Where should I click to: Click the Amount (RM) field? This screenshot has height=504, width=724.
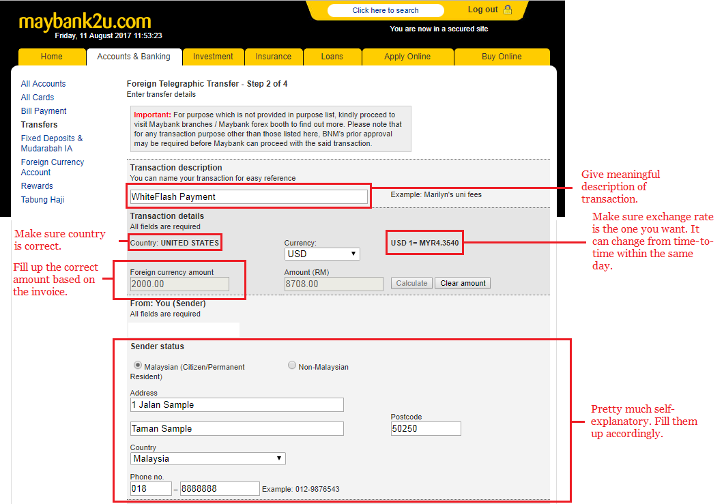334,284
